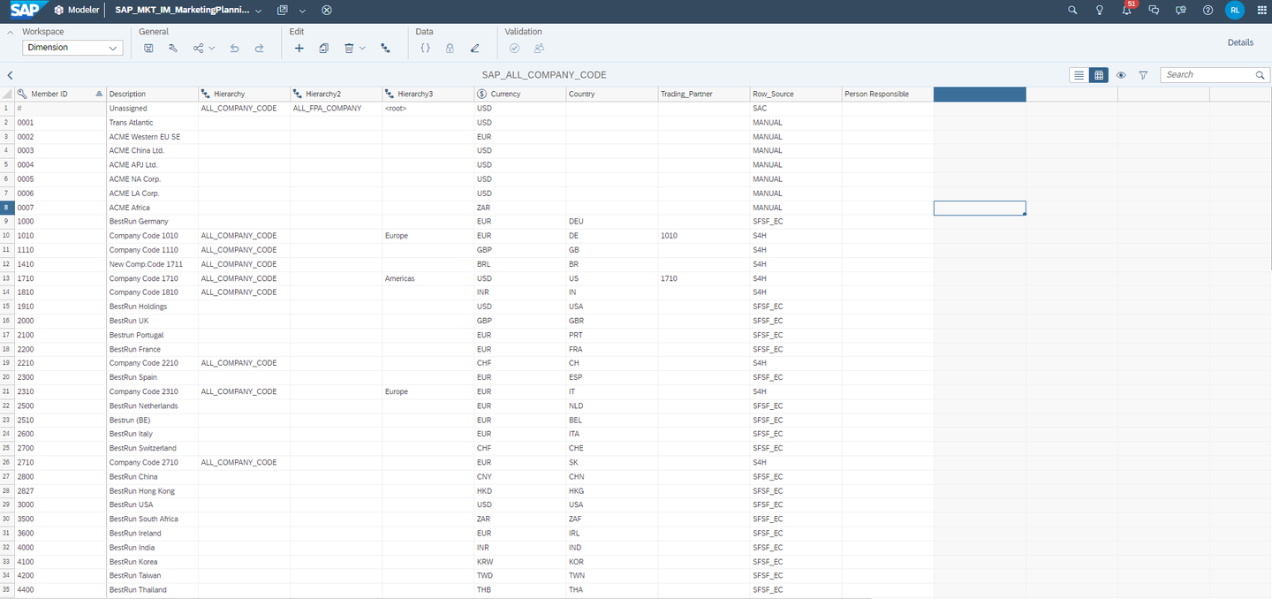
Task: Open the help question mark icon
Action: pyautogui.click(x=1208, y=11)
